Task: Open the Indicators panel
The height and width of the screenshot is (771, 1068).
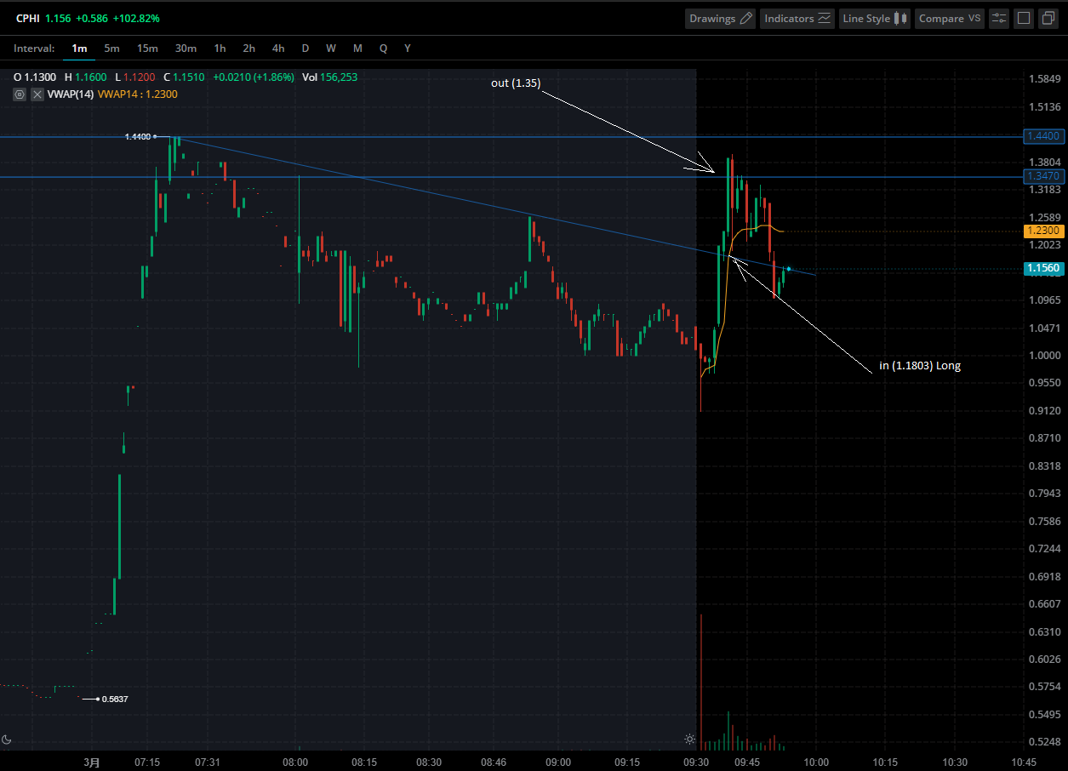Action: [x=798, y=19]
